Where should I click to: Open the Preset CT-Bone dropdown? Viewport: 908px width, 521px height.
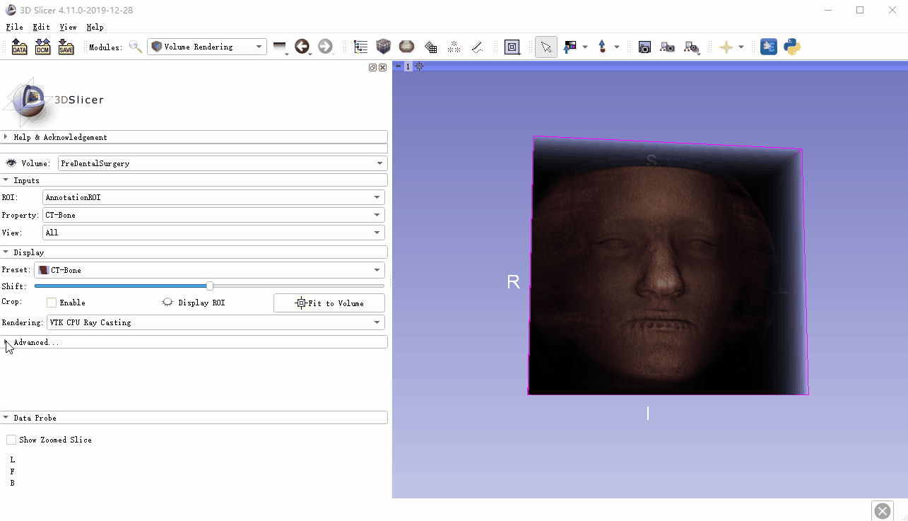point(209,270)
